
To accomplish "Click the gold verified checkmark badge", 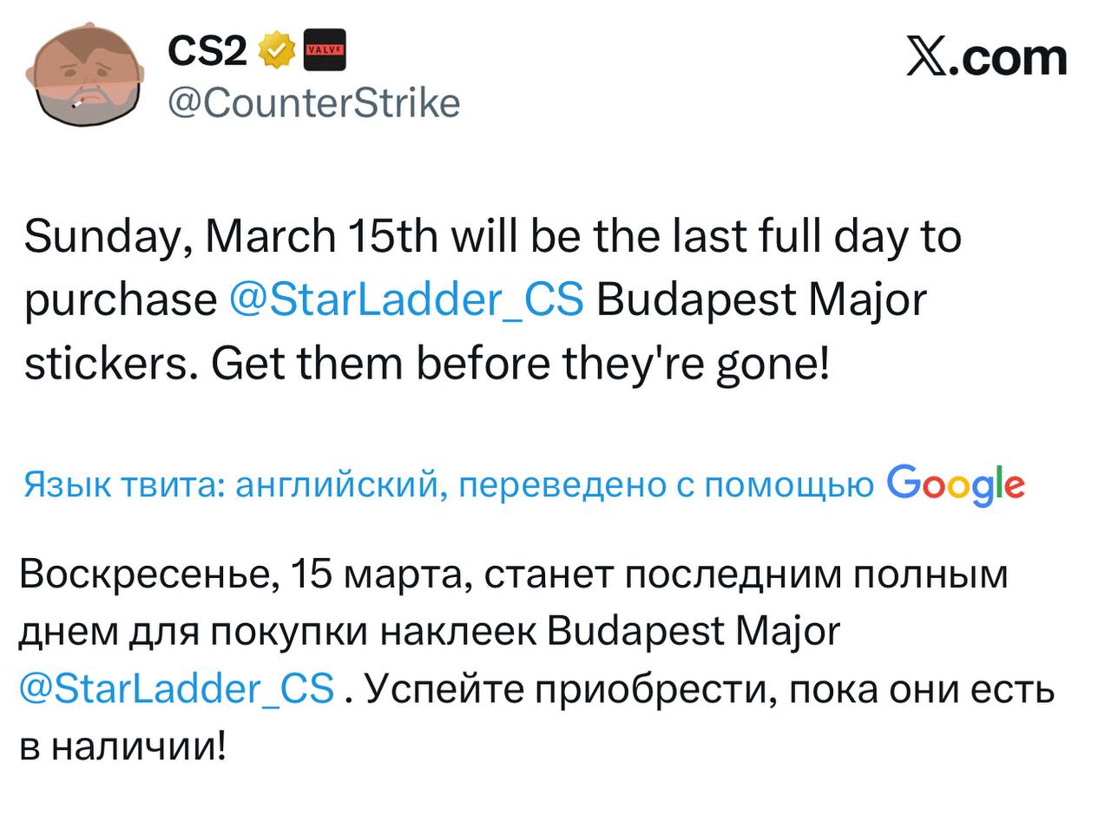I will click(277, 50).
